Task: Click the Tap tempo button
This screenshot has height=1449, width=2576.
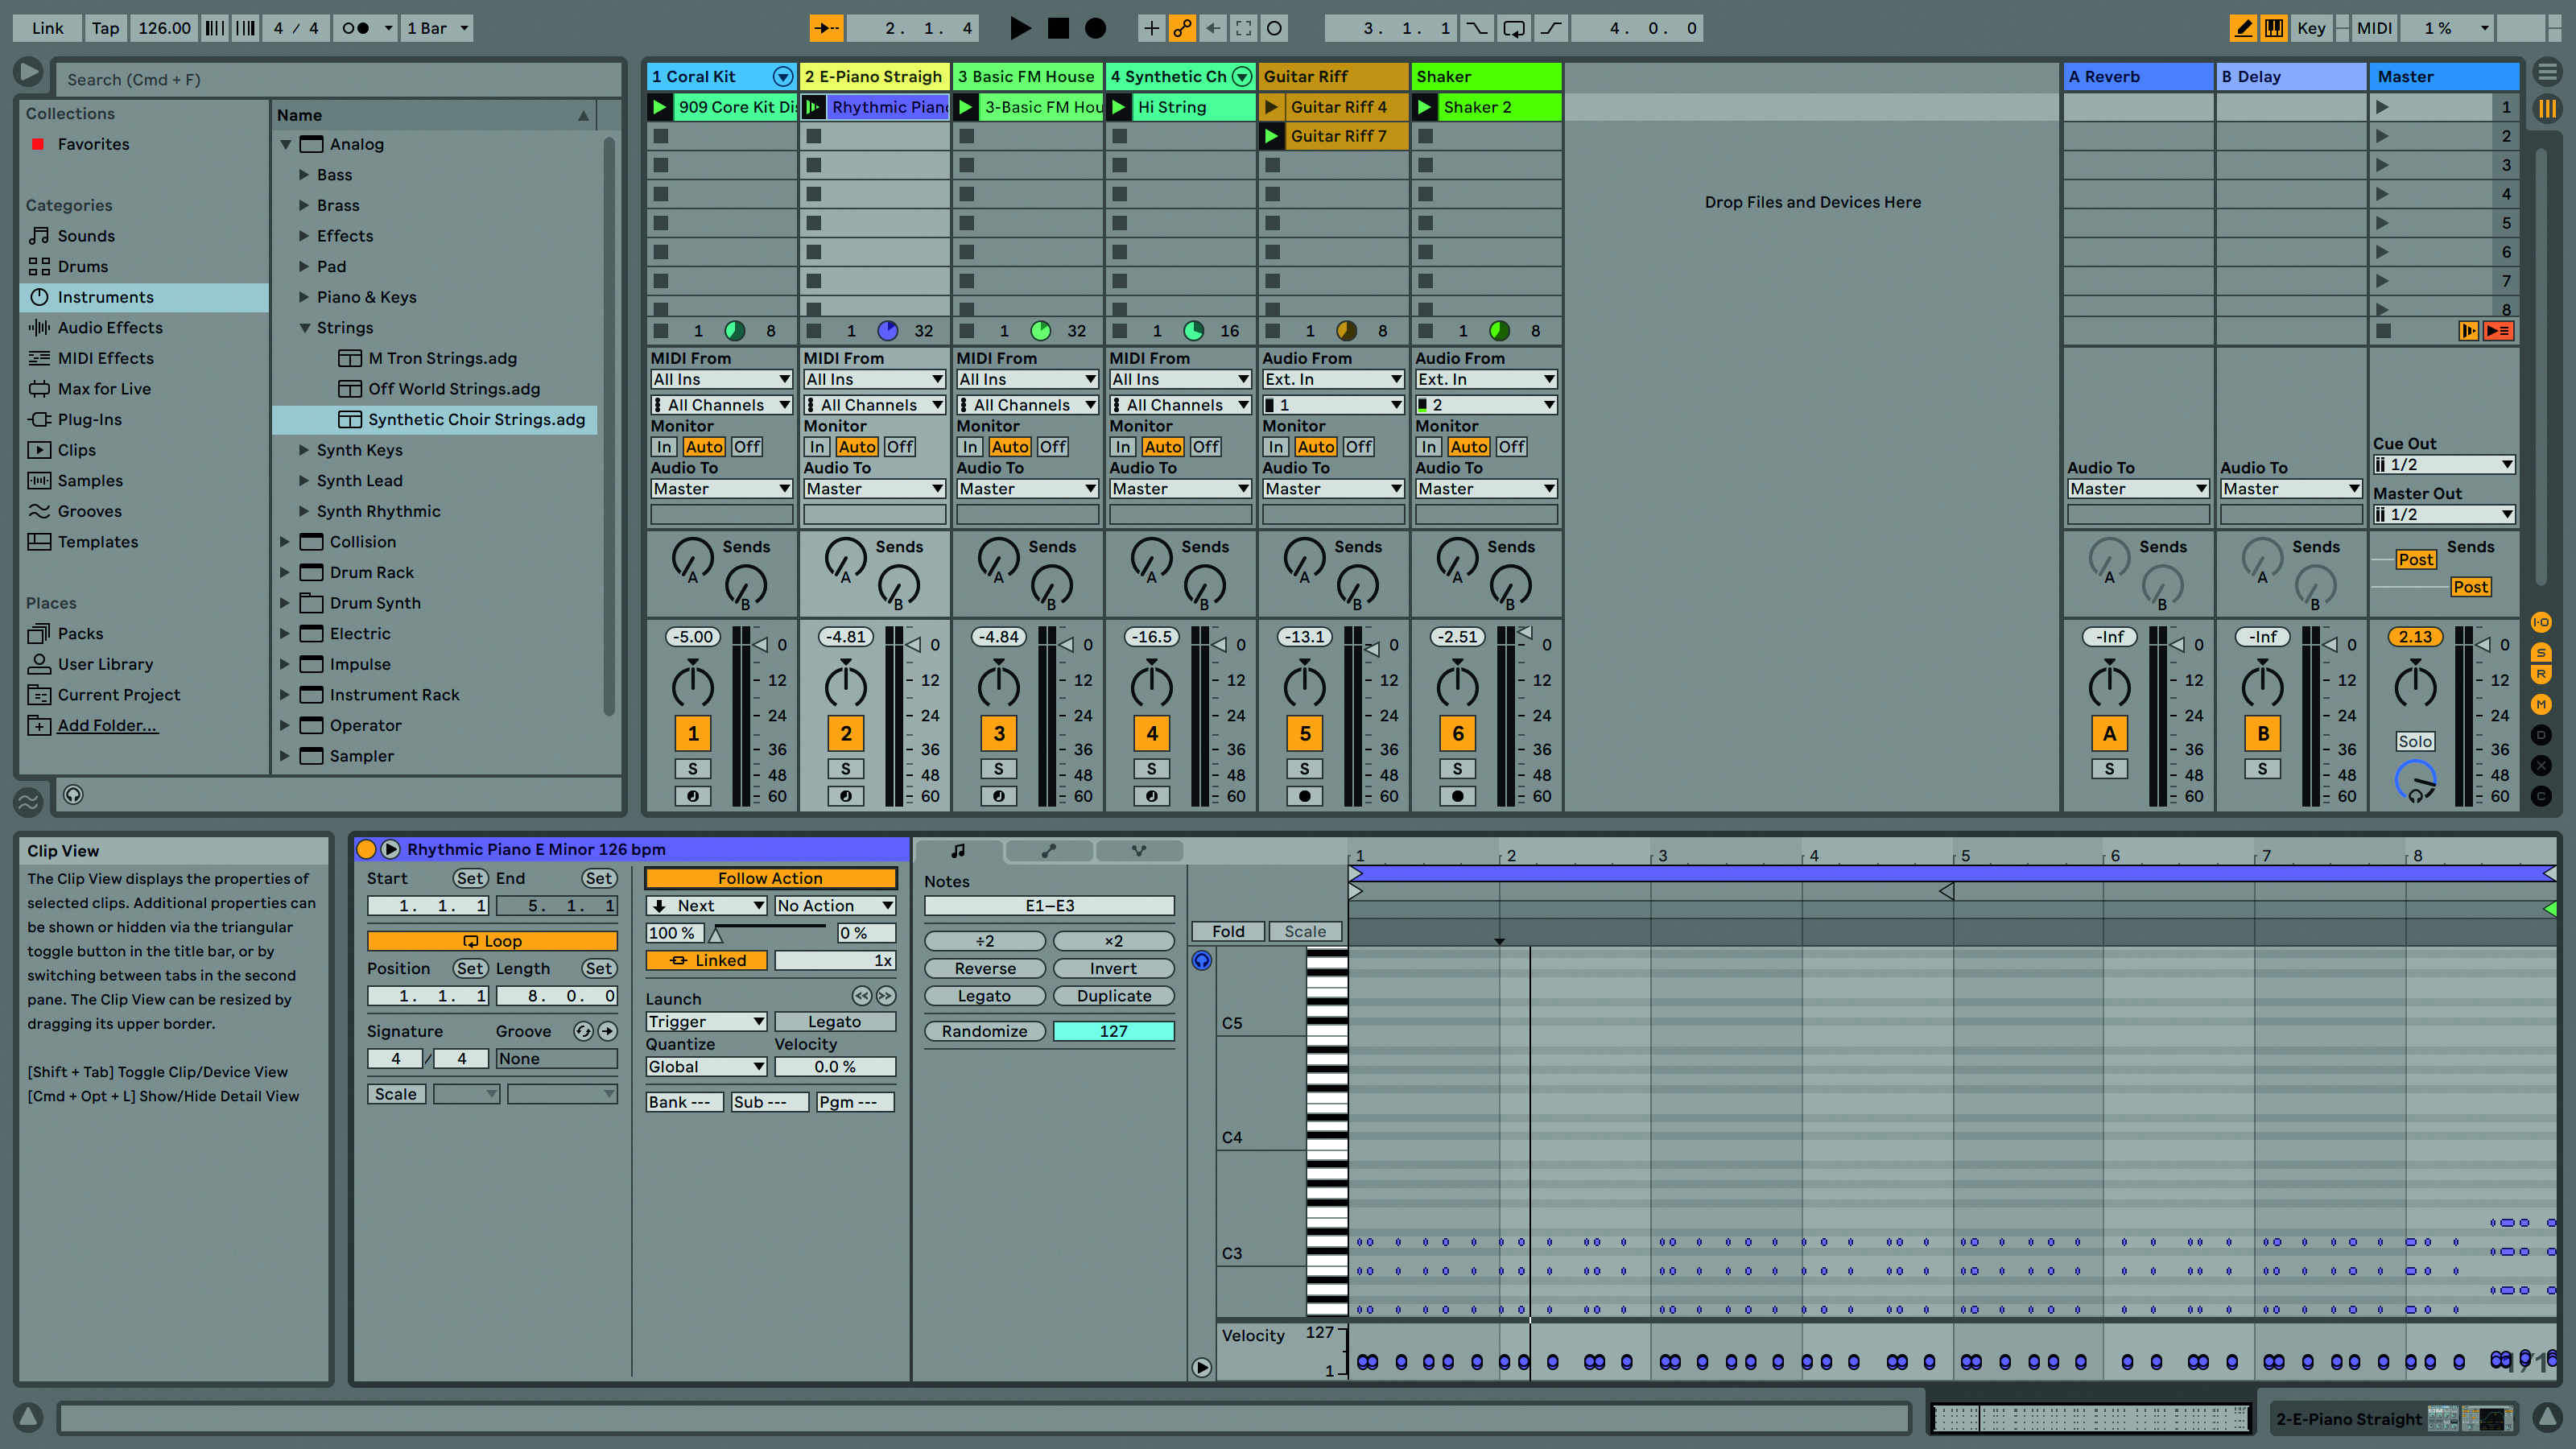Action: pyautogui.click(x=105, y=28)
